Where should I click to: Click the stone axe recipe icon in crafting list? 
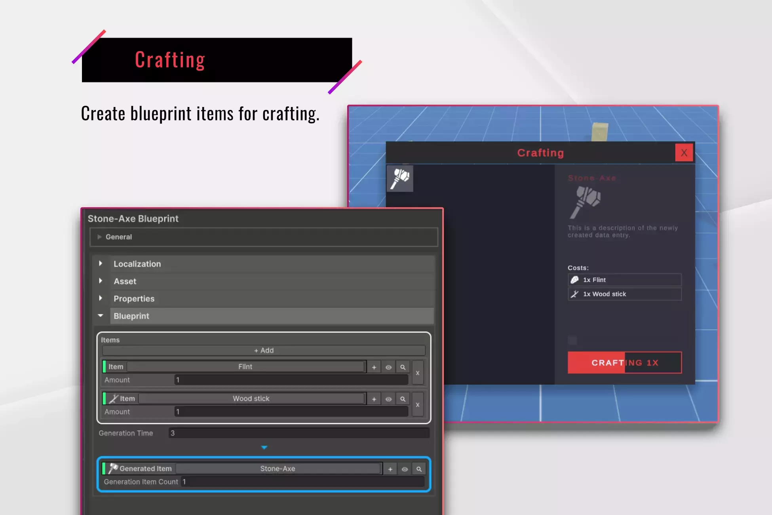pos(400,179)
